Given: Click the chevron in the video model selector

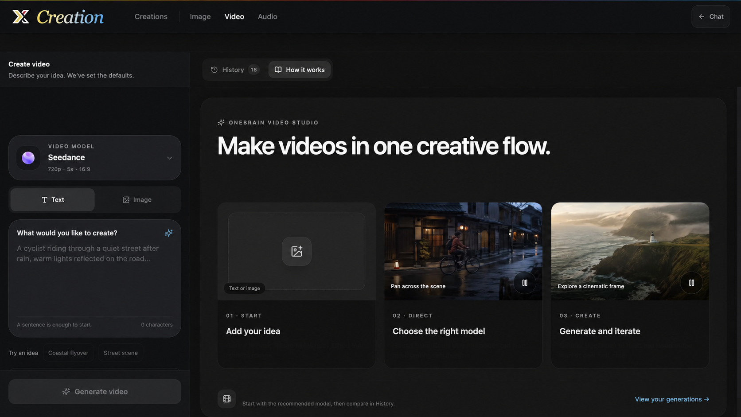Looking at the screenshot, I should point(169,158).
